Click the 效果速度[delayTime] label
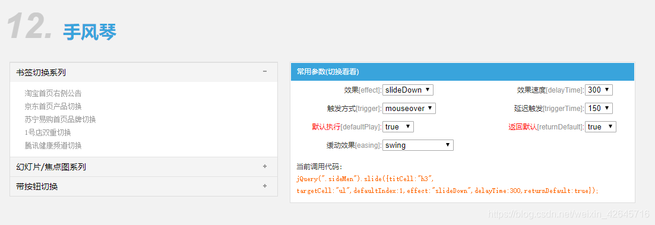This screenshot has width=655, height=225. (550, 90)
